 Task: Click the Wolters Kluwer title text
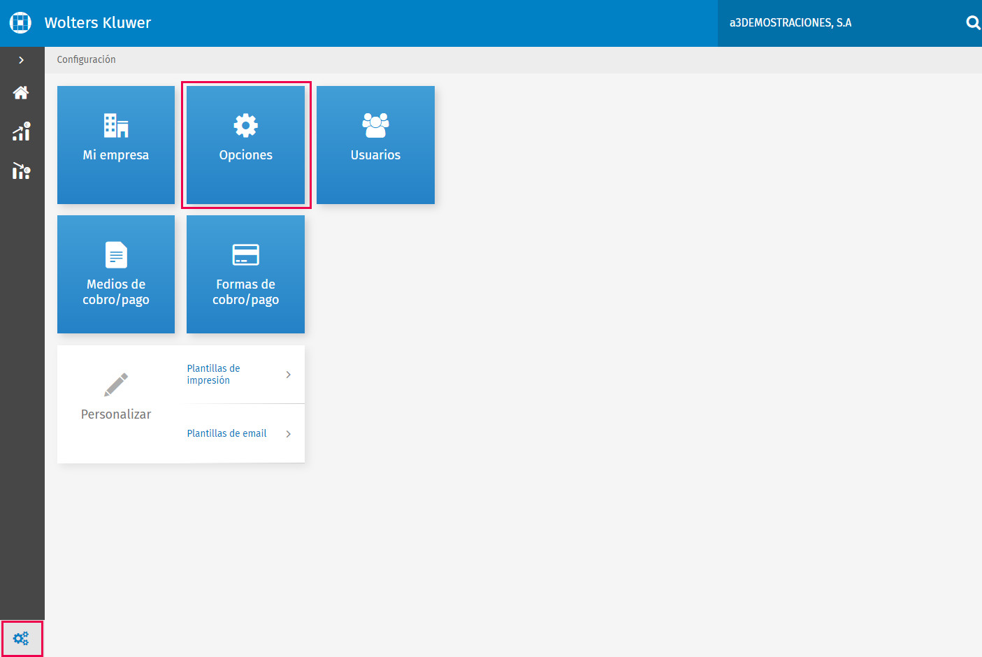[x=98, y=23]
